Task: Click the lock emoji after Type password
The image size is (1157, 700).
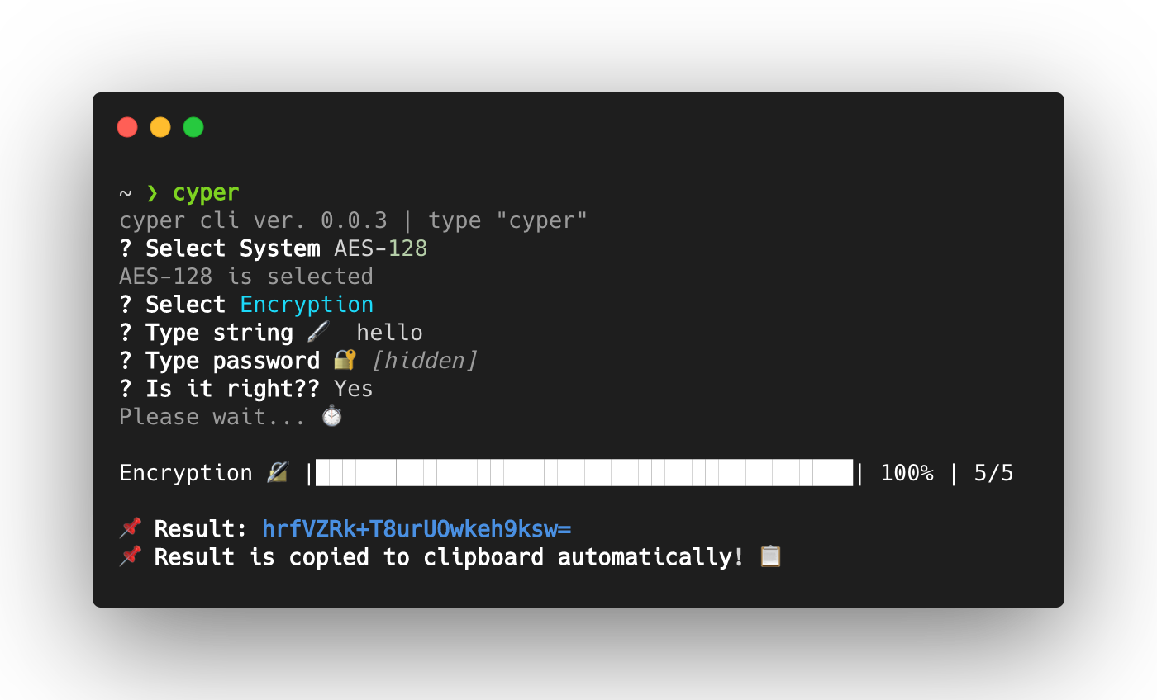Action: (x=345, y=360)
